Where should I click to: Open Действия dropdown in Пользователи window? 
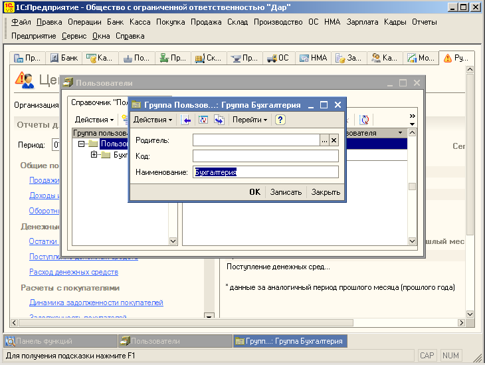pos(94,120)
